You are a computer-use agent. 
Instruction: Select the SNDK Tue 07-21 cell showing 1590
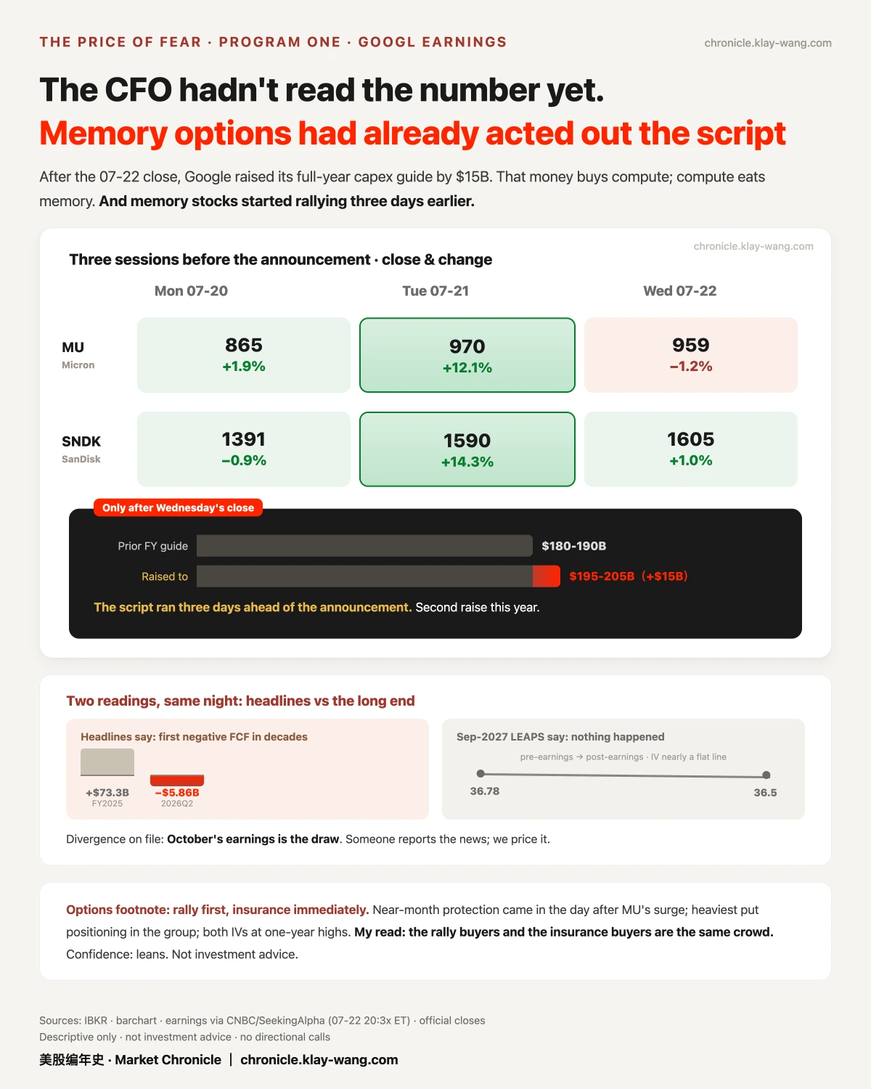point(467,449)
